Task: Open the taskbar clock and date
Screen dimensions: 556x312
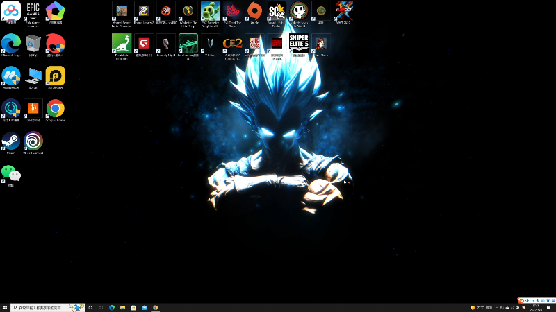Action: pos(536,308)
